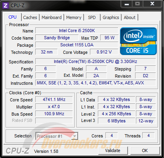Click the Technology value '32 nm'
The height and width of the screenshot is (158, 164).
pos(47,52)
